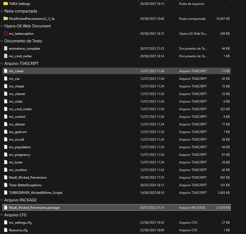Click the 14/08/2025 08:18 date cell
This screenshot has height=234, width=246.
point(152,192)
